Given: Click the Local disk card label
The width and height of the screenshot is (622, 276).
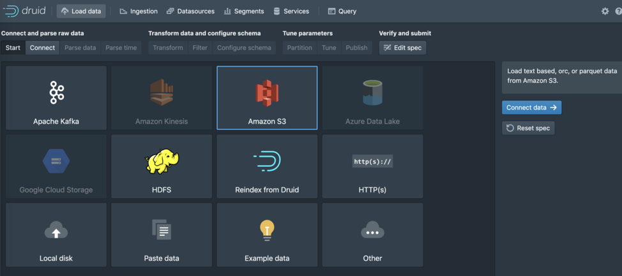Looking at the screenshot, I should click(x=56, y=259).
